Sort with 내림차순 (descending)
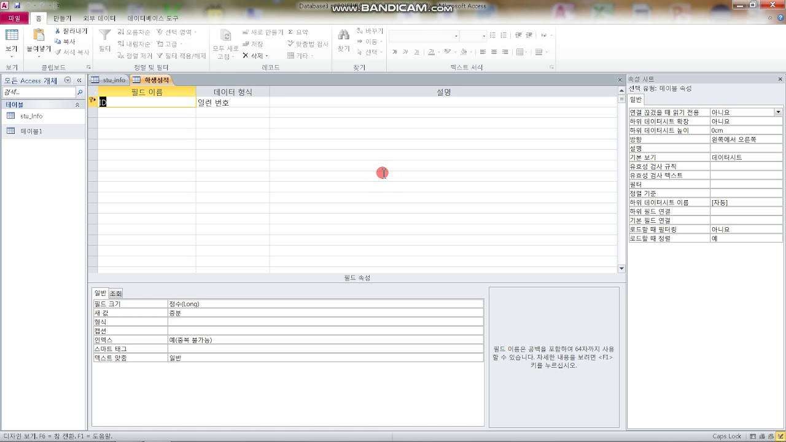 tap(134, 44)
